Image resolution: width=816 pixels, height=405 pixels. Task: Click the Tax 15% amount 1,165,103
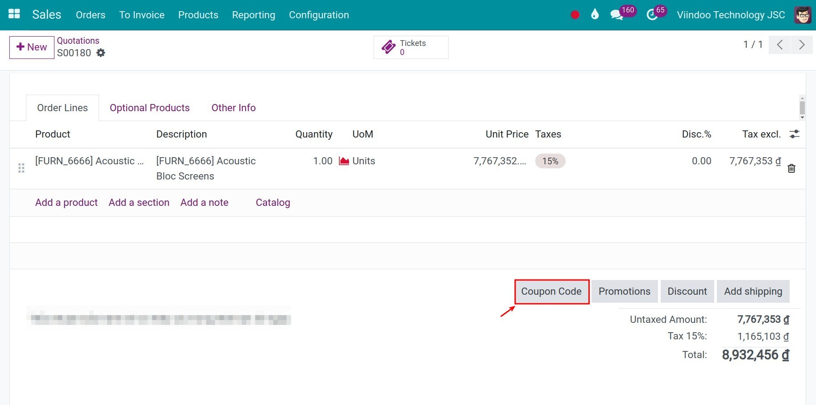pyautogui.click(x=763, y=336)
